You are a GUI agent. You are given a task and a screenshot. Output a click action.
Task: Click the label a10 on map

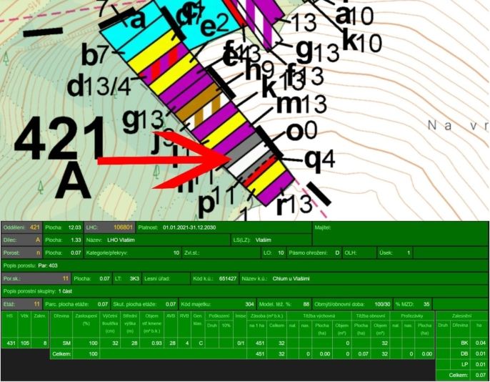354,16
